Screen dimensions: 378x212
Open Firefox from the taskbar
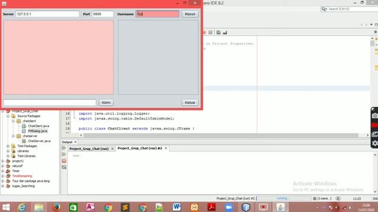[56, 207]
